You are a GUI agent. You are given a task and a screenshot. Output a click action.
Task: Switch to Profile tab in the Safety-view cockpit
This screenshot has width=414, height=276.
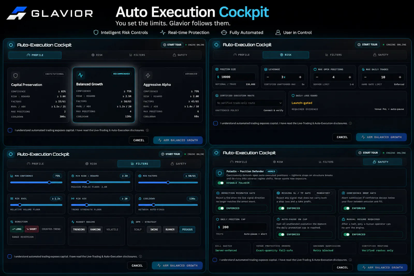pos(239,162)
